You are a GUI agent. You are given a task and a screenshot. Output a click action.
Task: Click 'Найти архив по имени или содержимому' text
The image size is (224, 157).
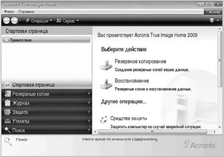coord(120,139)
